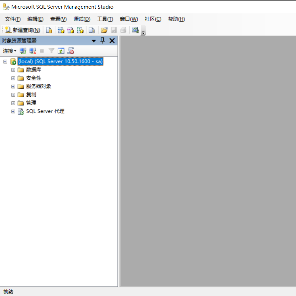The height and width of the screenshot is (296, 296).
Task: Expand the 安全性 folder
Action: point(13,78)
